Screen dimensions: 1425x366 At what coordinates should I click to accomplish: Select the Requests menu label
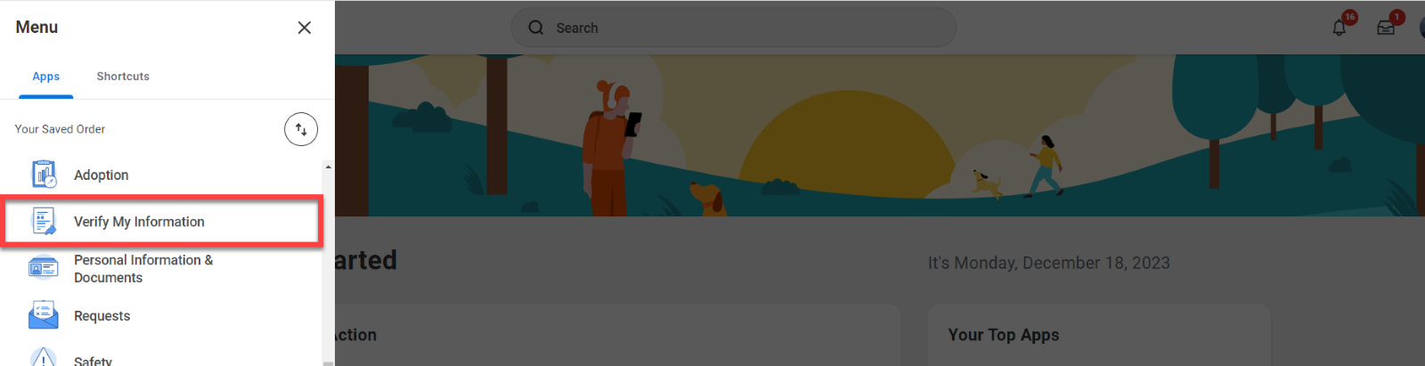(102, 316)
